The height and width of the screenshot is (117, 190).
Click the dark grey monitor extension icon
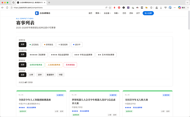(142, 8)
